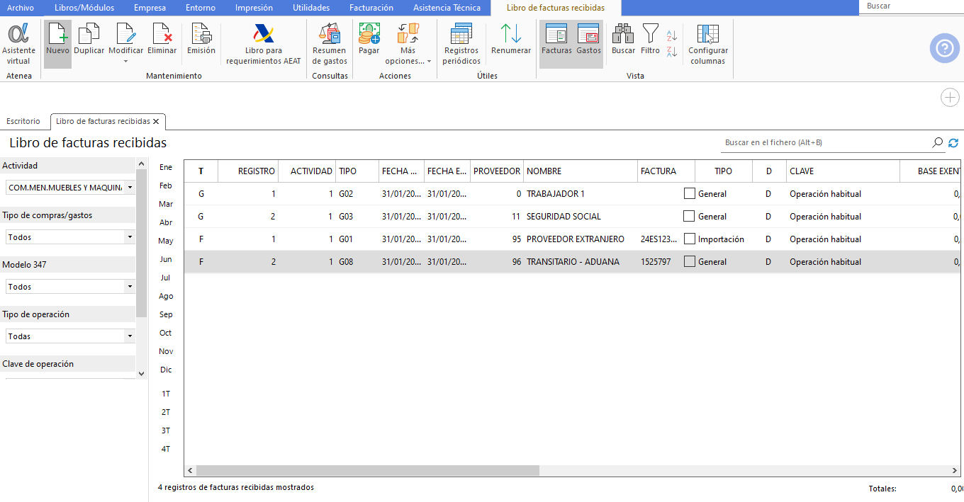Click the top Buscar search box
This screenshot has height=502, width=964.
[912, 6]
